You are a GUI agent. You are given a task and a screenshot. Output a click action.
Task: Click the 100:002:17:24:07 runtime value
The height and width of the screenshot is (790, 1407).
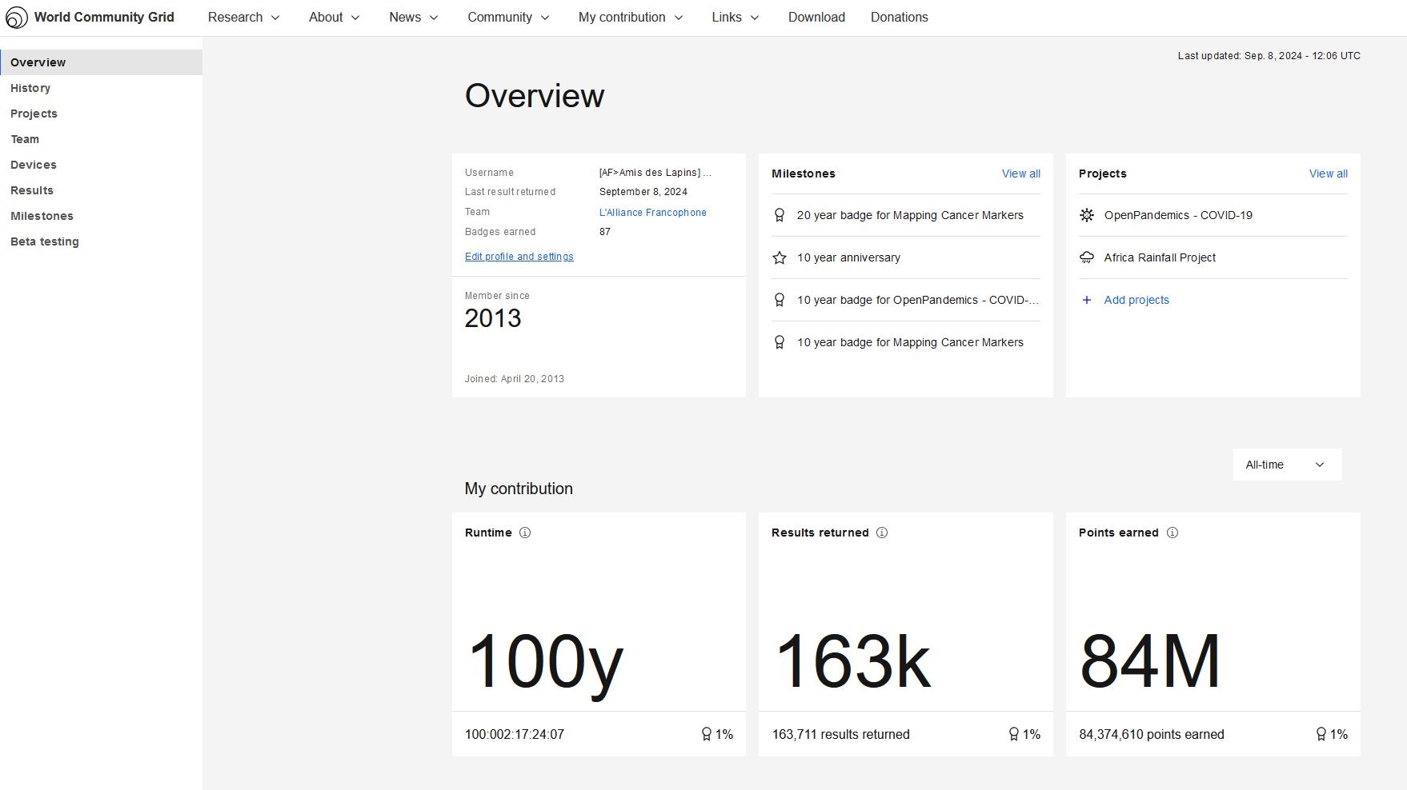[515, 734]
